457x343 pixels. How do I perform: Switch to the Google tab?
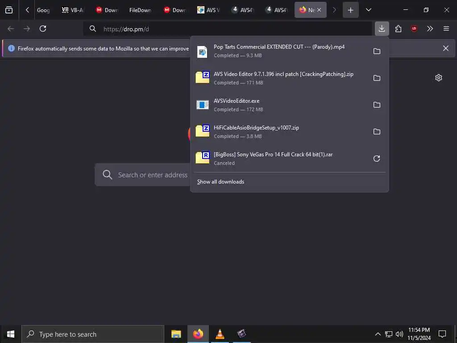tap(43, 10)
